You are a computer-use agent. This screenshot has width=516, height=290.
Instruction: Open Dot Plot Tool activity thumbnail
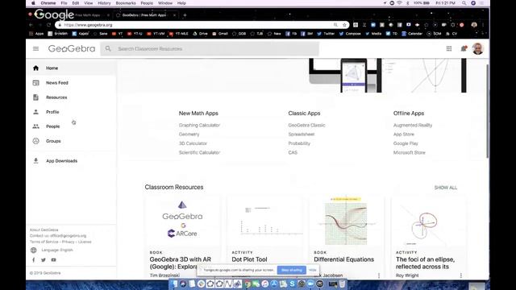[264, 221]
